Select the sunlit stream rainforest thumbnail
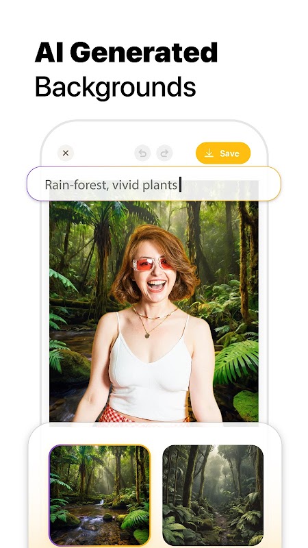This screenshot has width=308, height=548. pyautogui.click(x=99, y=495)
